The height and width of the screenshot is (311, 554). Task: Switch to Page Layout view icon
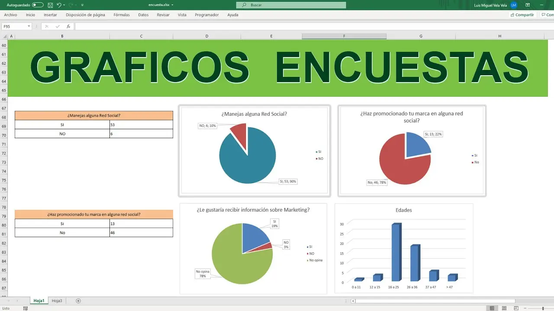(503, 308)
